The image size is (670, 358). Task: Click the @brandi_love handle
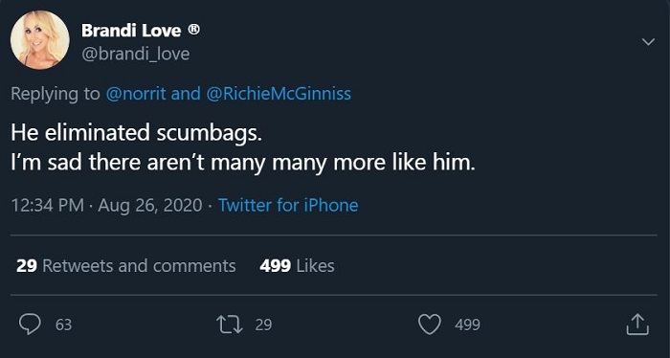136,54
